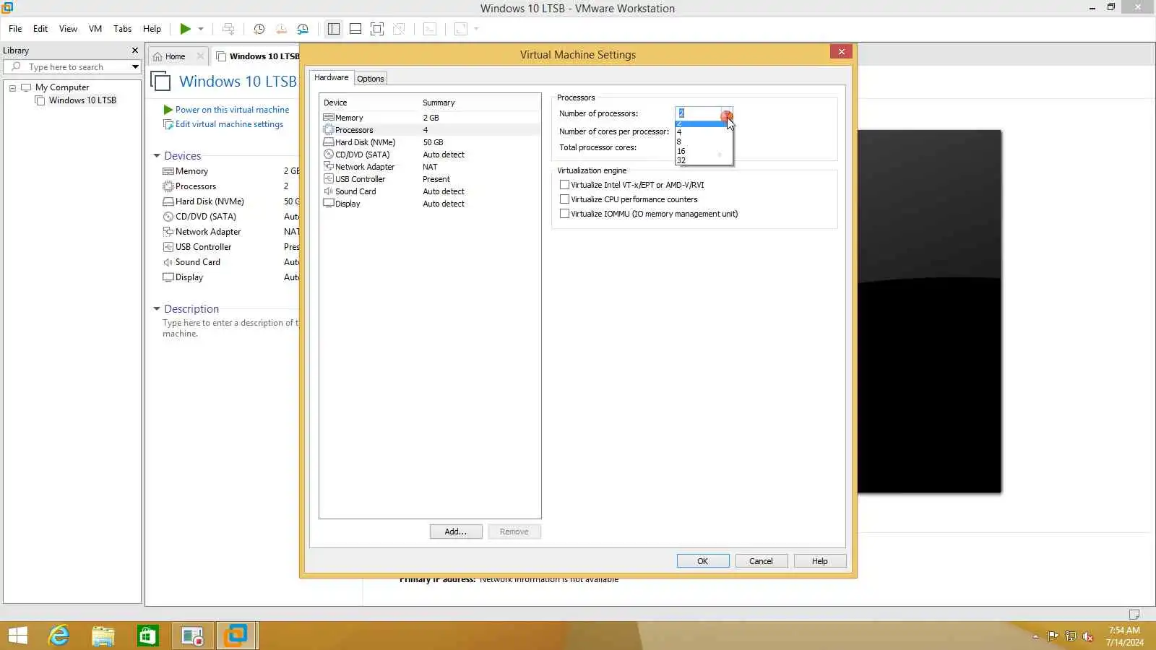
Task: Click the console view toolbar icon
Action: click(430, 29)
